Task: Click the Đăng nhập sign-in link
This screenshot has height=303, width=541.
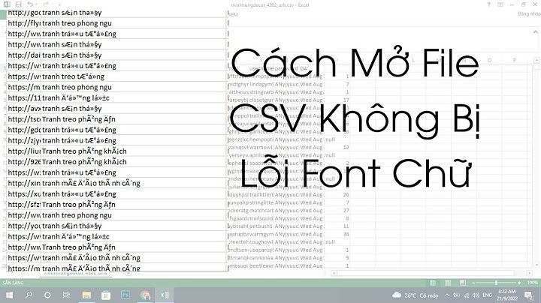Action: 529,13
